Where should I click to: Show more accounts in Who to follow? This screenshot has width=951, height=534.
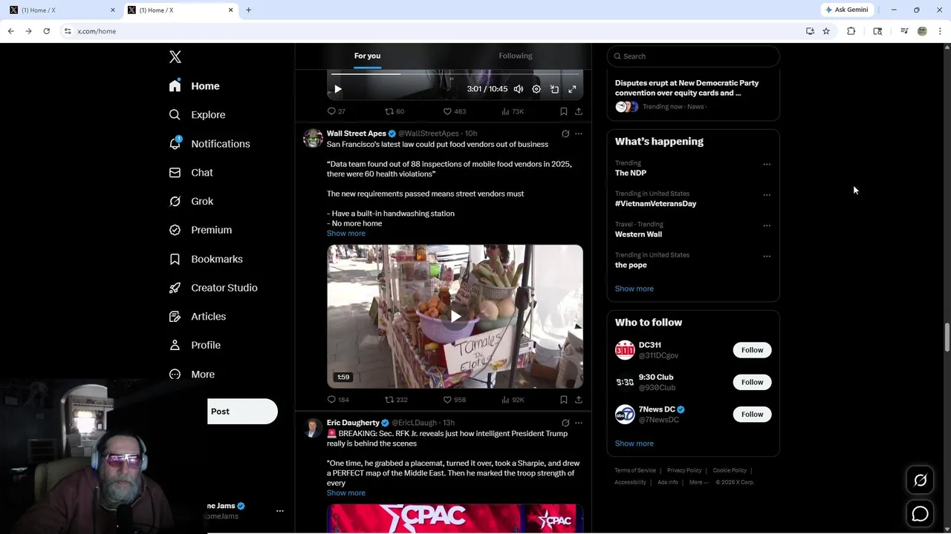point(634,444)
